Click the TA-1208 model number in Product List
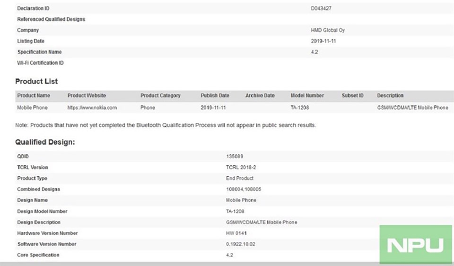Image resolution: width=454 pixels, height=266 pixels. pyautogui.click(x=300, y=108)
